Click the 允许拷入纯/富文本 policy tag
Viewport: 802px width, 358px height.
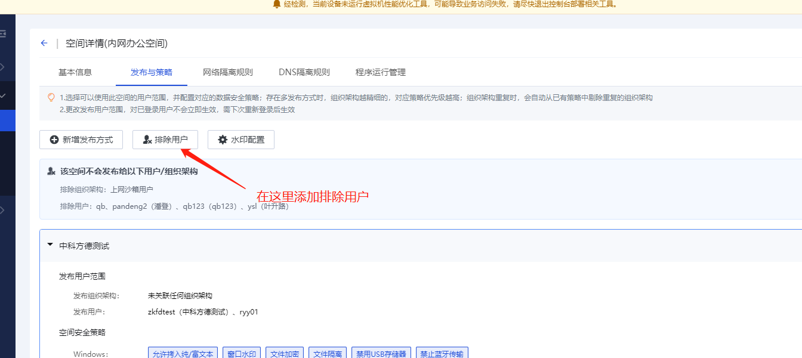pos(183,353)
